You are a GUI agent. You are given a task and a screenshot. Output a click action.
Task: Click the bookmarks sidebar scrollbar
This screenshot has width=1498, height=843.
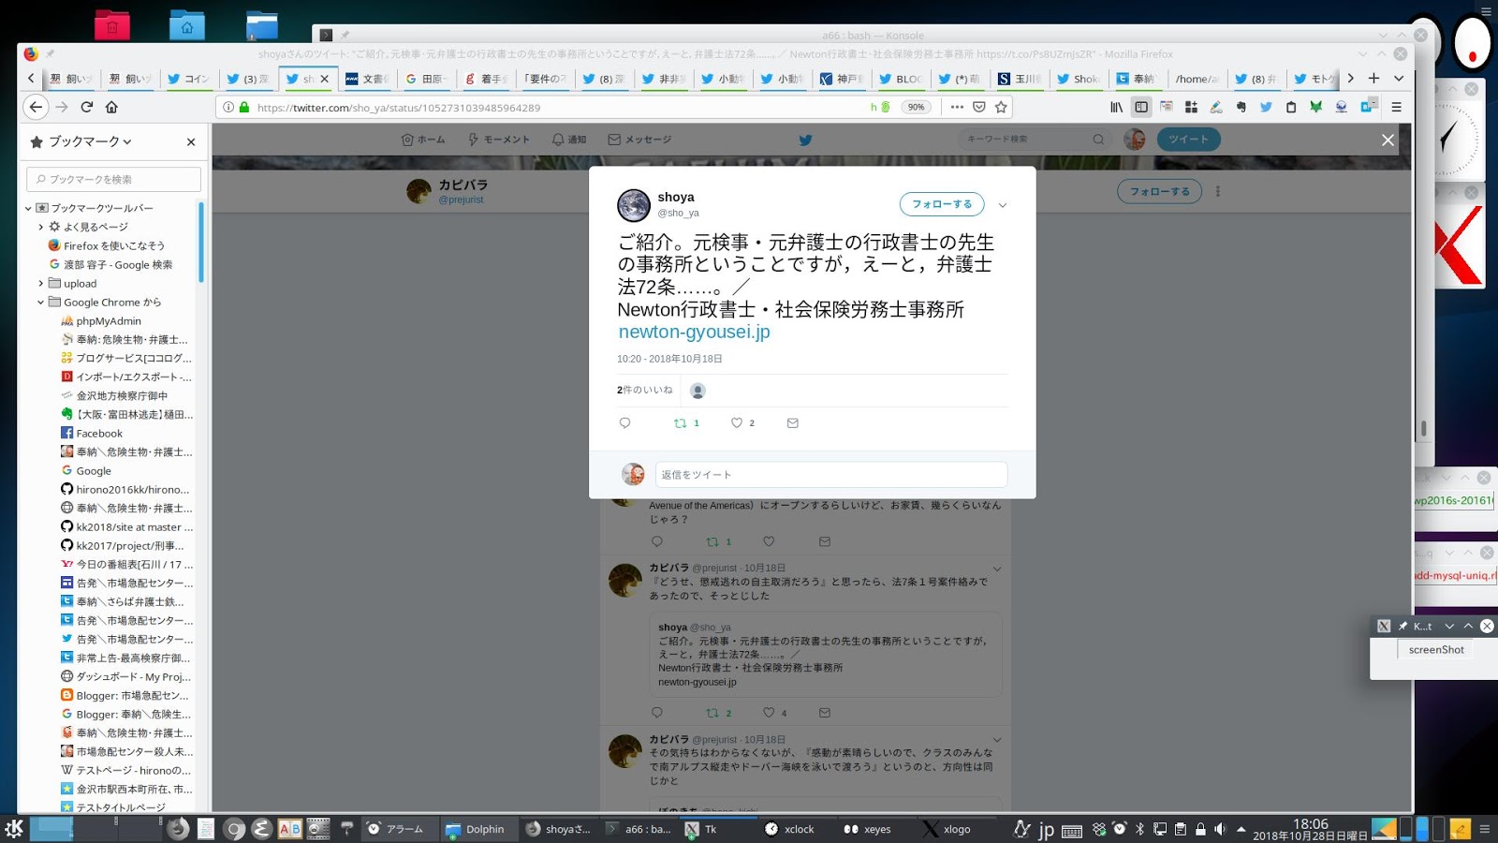pos(201,242)
